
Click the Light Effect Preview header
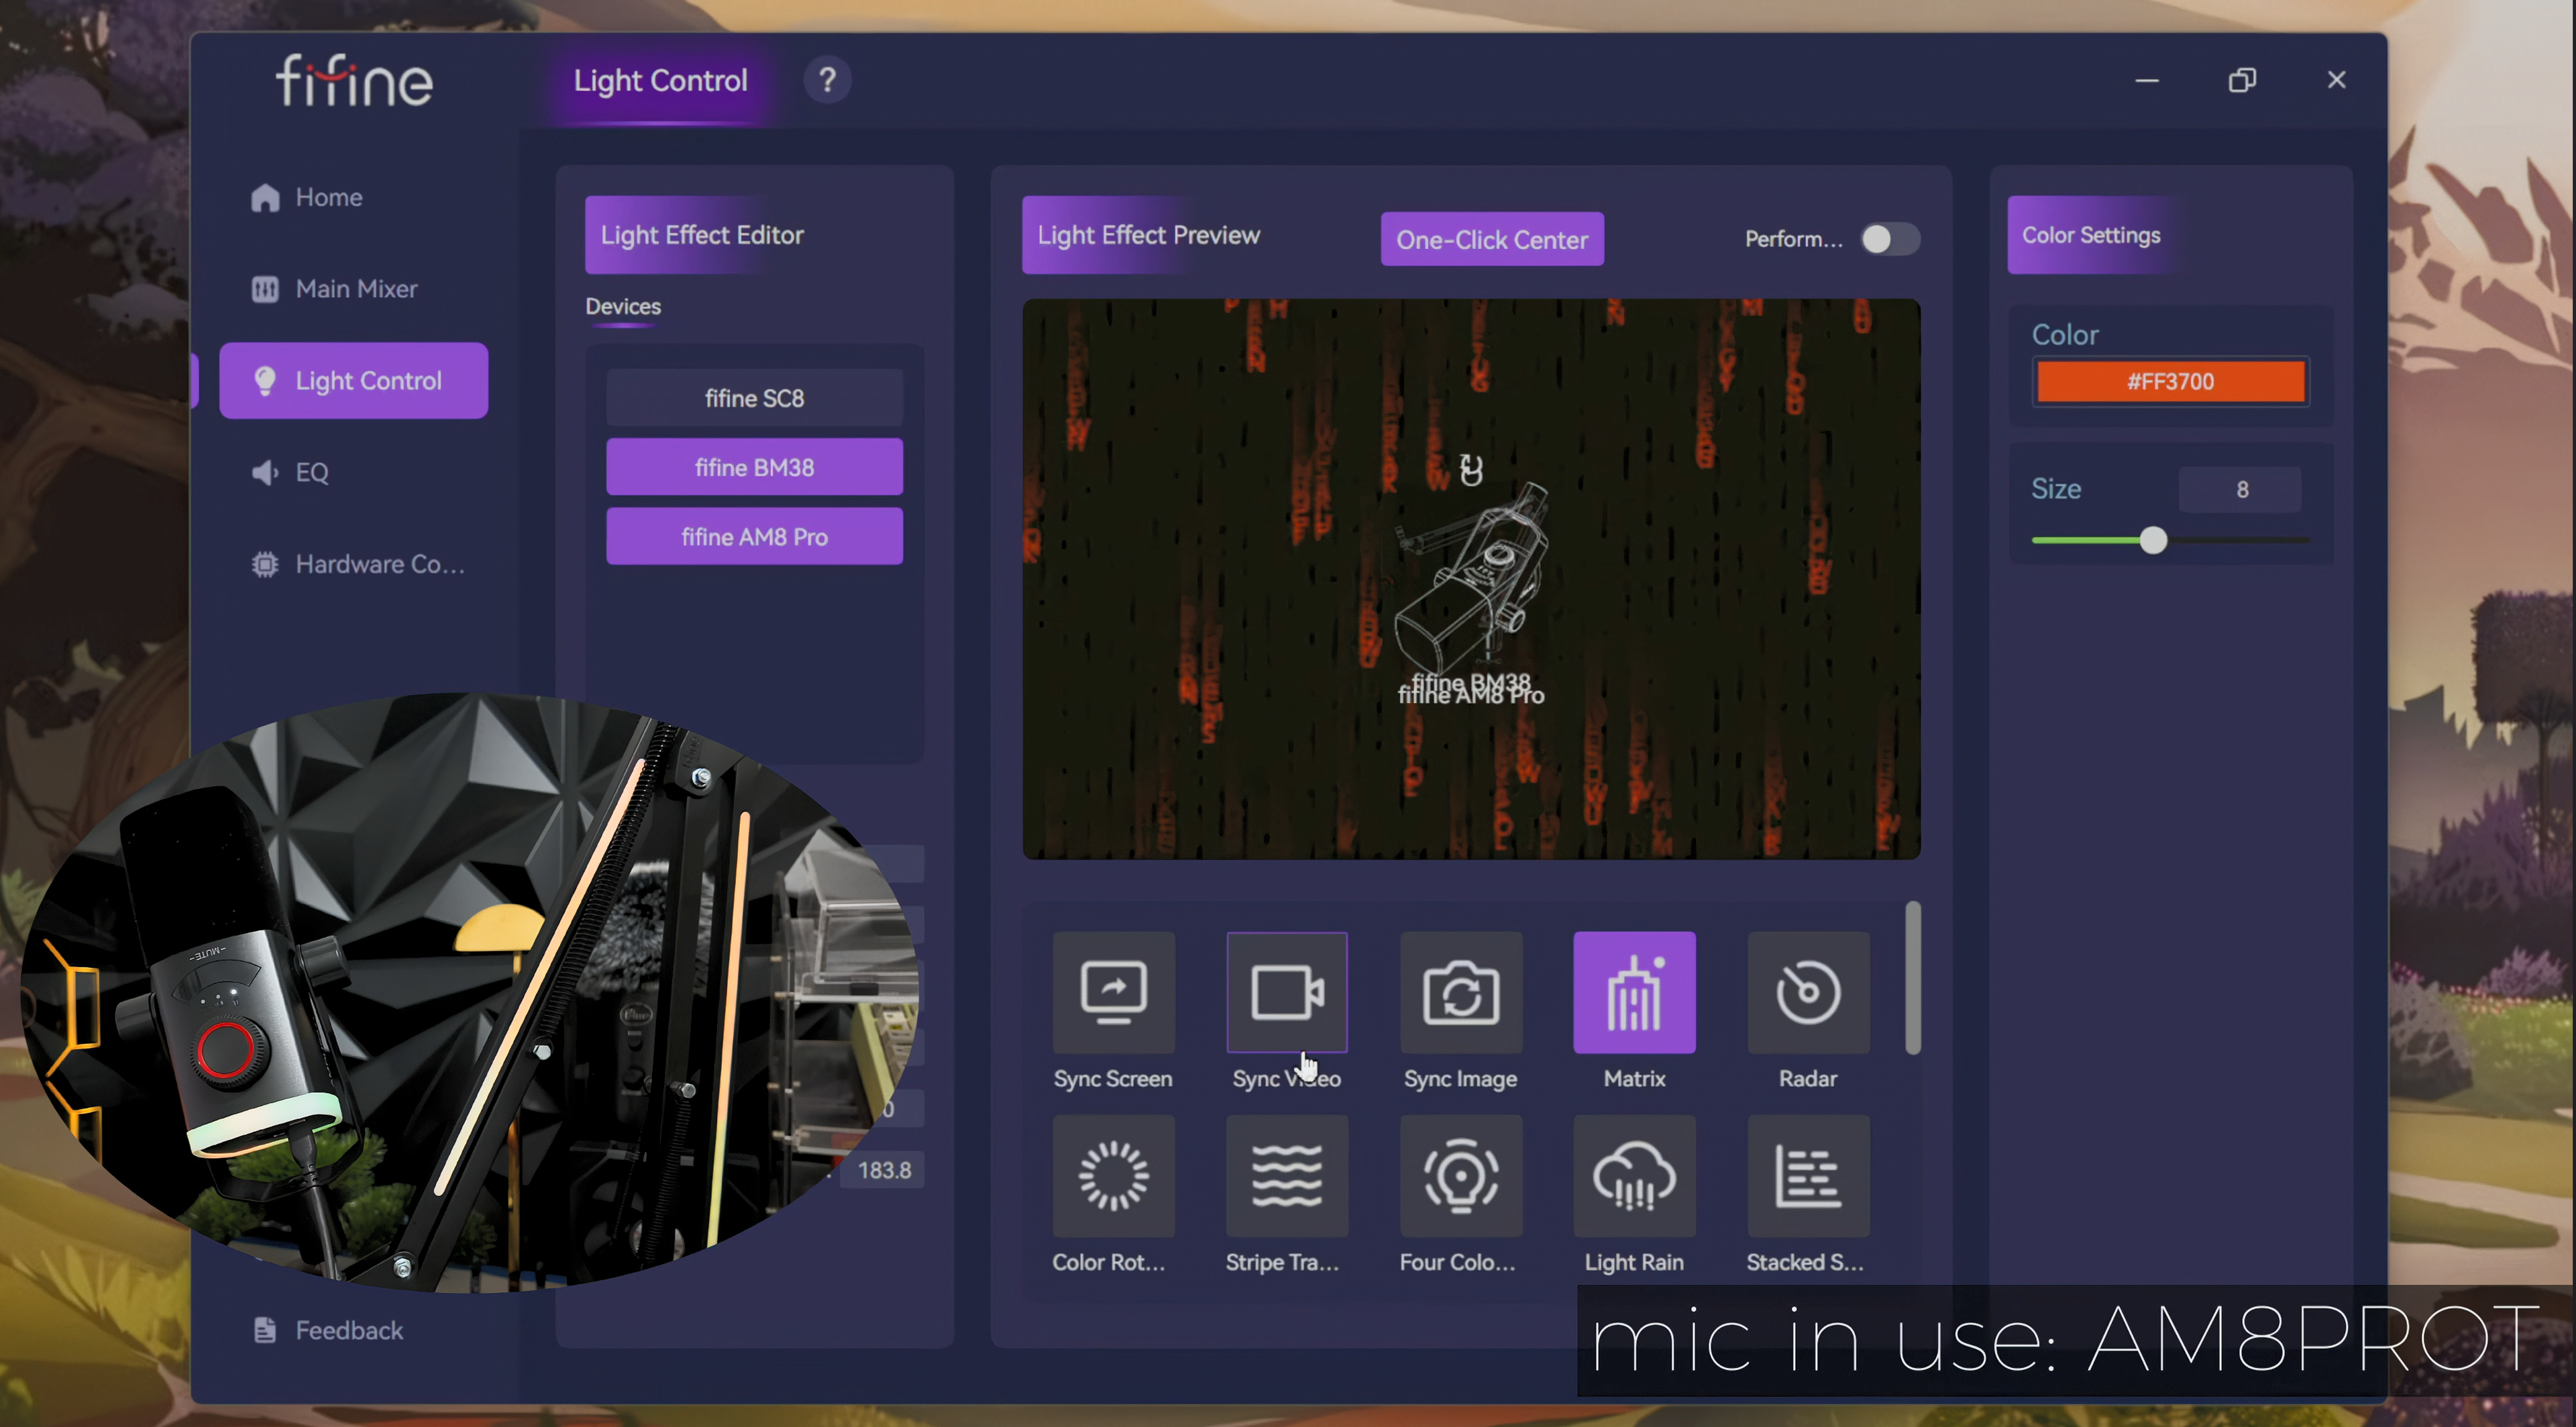[x=1148, y=235]
